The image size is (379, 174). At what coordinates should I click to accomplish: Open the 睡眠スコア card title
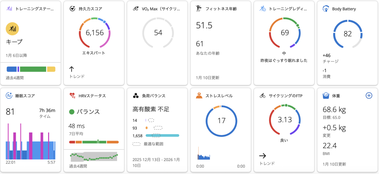tap(25, 96)
